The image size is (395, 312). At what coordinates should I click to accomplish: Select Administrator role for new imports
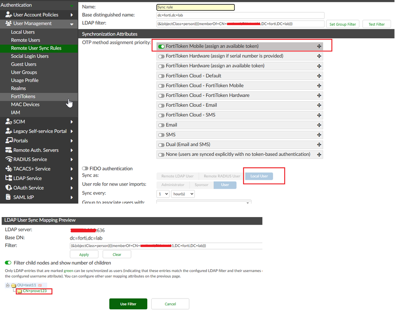(x=173, y=185)
